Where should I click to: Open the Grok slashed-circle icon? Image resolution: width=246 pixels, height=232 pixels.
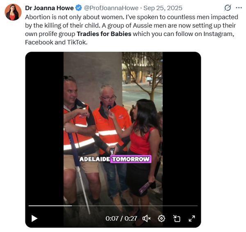pos(228,8)
